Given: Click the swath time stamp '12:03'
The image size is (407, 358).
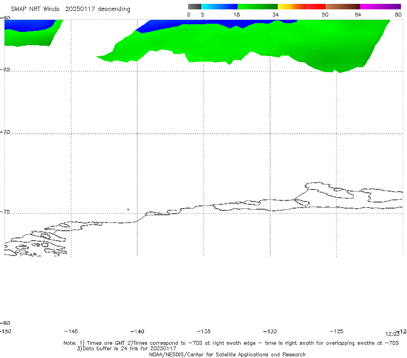Looking at the screenshot, I should tap(392, 334).
